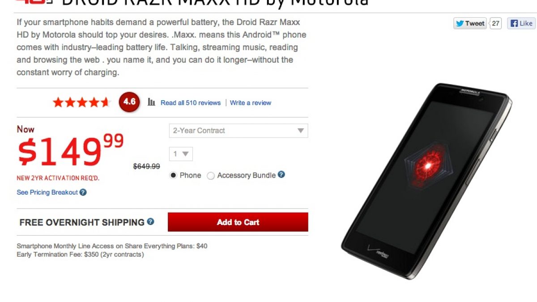Expand the 2-Year Contract dropdown
The width and height of the screenshot is (537, 302).
click(239, 131)
